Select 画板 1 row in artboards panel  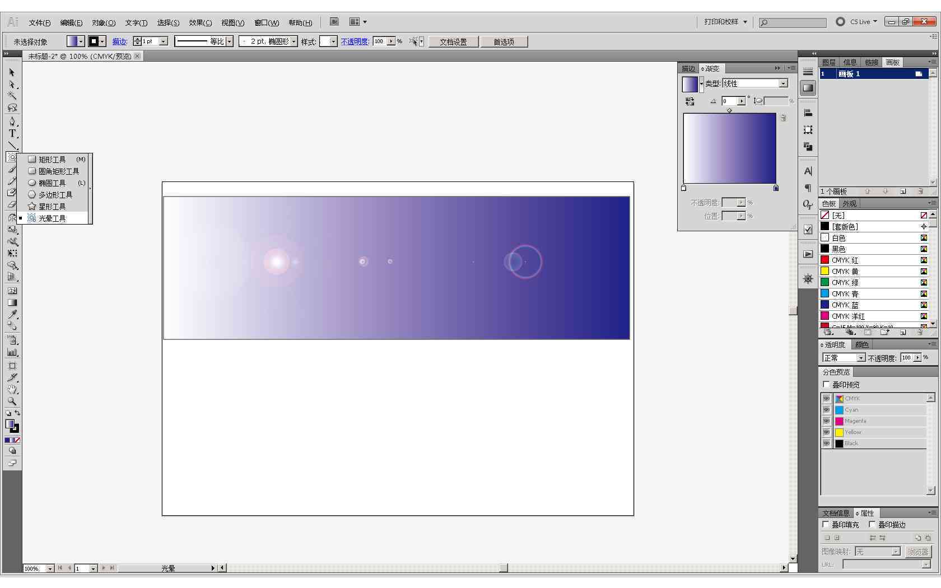[x=874, y=74]
